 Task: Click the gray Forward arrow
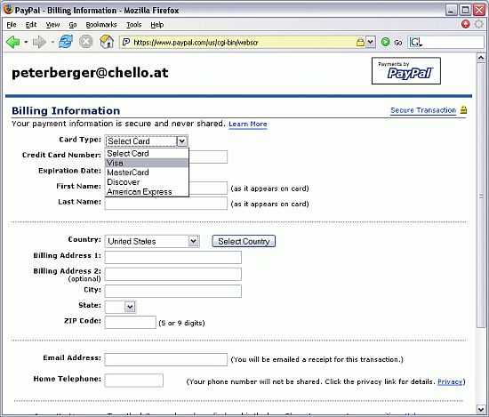tap(39, 42)
